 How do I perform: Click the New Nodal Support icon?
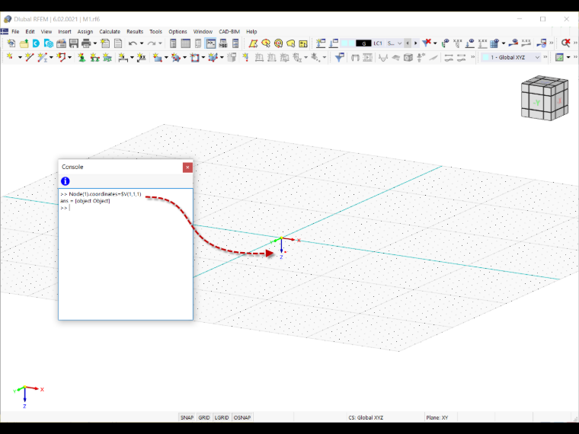[82, 57]
